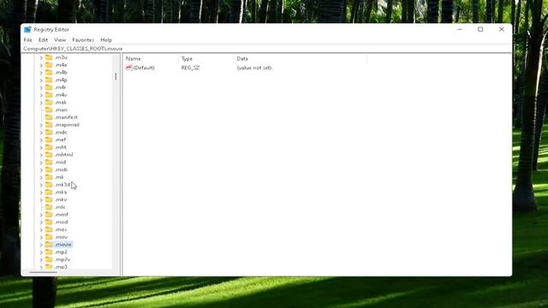Click the Data column header
Image resolution: width=548 pixels, height=308 pixels.
point(301,59)
